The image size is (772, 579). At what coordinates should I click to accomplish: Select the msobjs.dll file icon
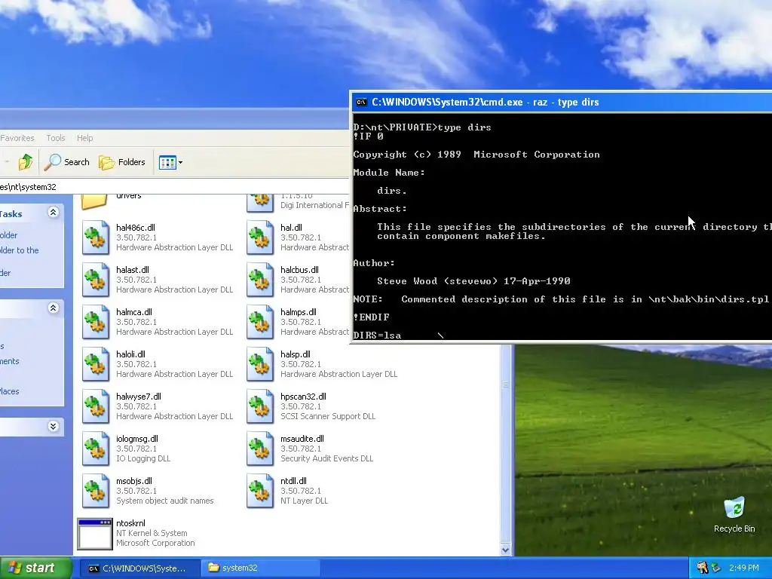click(x=96, y=492)
